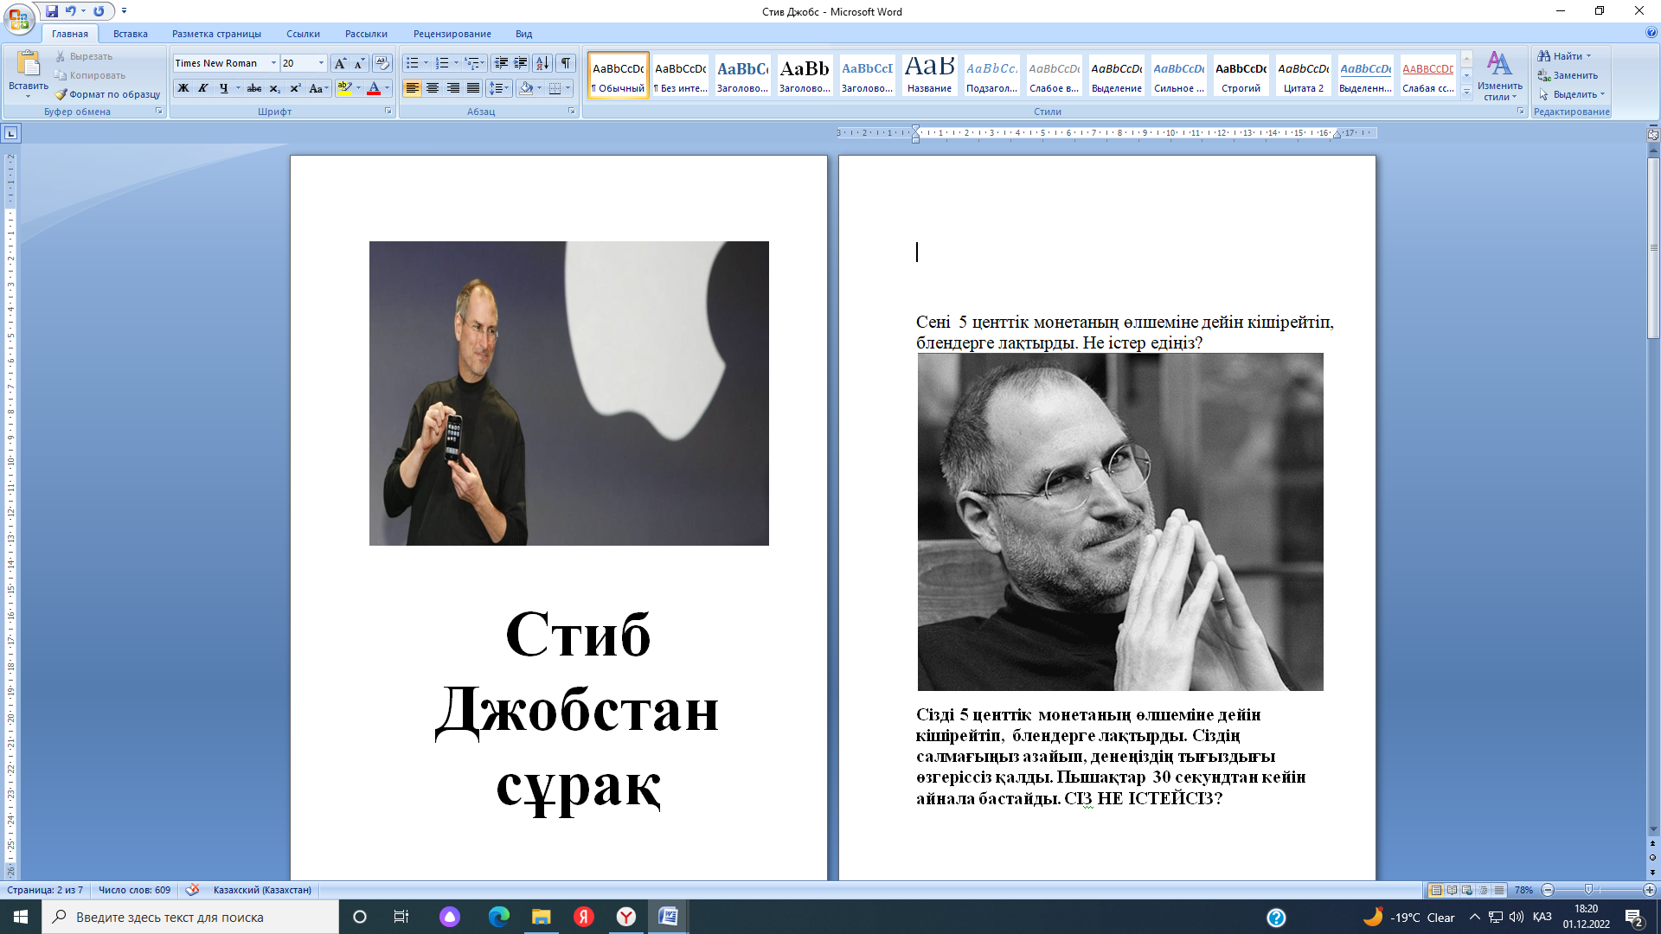The width and height of the screenshot is (1661, 934).
Task: Click the superscript x² icon
Action: (295, 88)
